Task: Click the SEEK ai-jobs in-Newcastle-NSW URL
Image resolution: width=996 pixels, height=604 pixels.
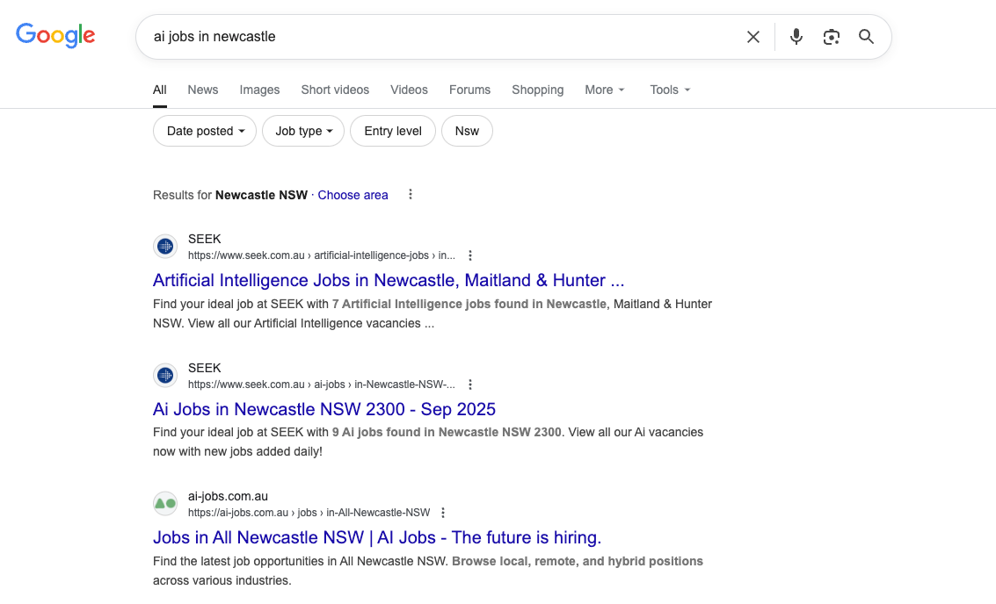Action: (x=322, y=385)
